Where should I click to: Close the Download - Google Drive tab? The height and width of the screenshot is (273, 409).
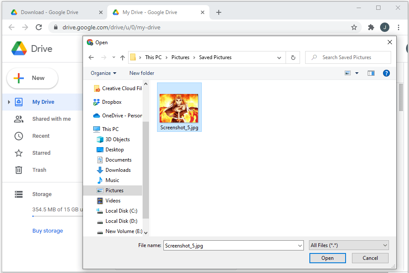coord(101,12)
